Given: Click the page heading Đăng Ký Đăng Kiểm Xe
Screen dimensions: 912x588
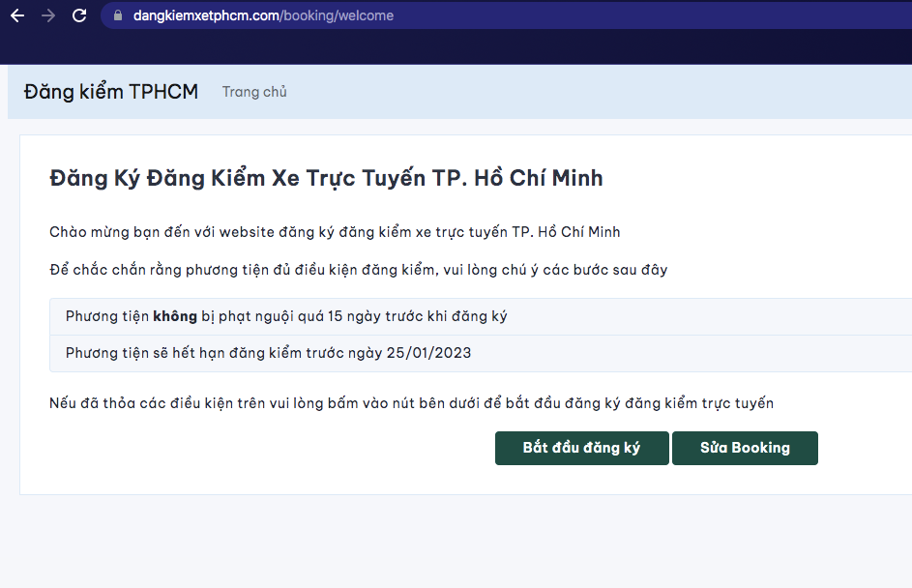Looking at the screenshot, I should click(x=326, y=178).
